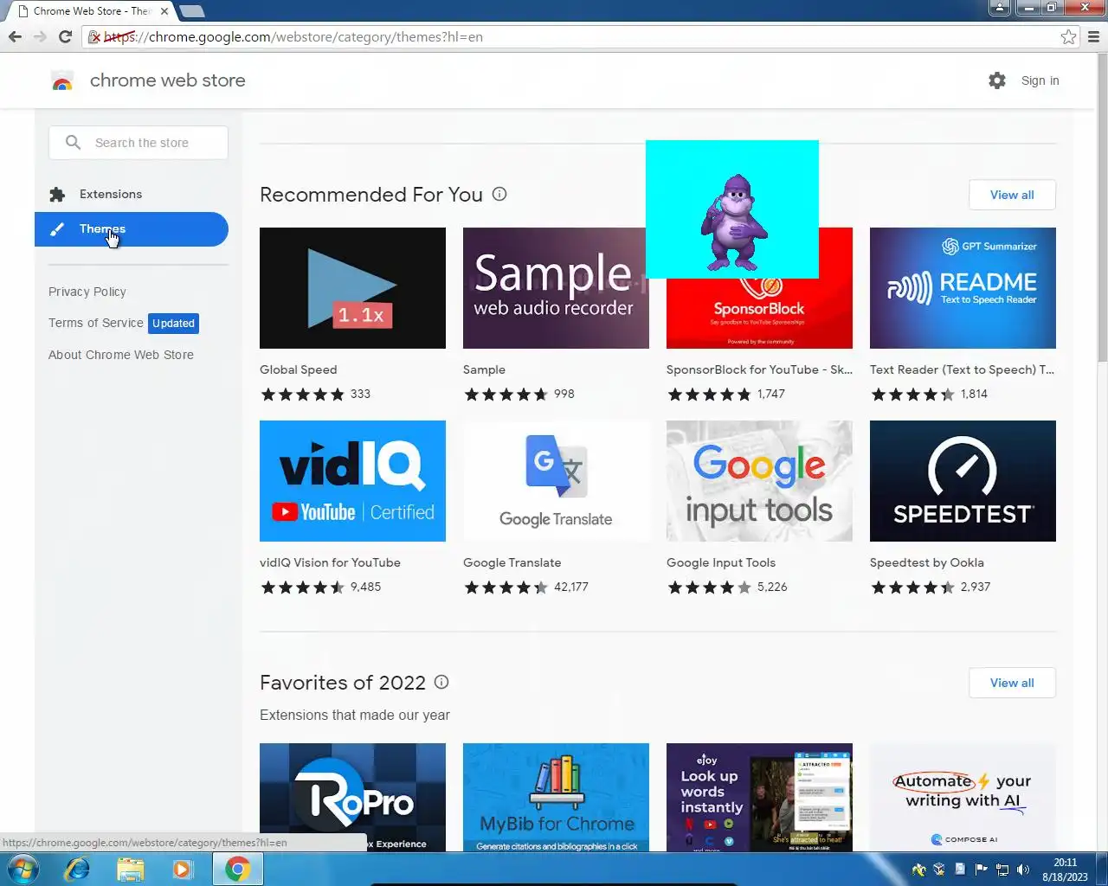Open a new browser tab
The width and height of the screenshot is (1108, 886).
click(192, 11)
